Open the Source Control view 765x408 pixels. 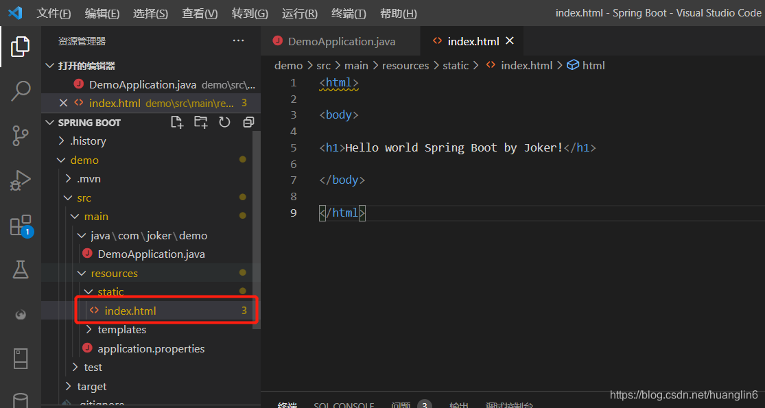pyautogui.click(x=21, y=136)
